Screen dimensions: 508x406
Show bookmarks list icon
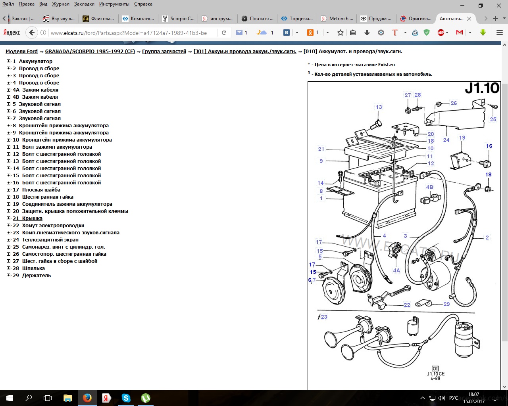point(353,33)
